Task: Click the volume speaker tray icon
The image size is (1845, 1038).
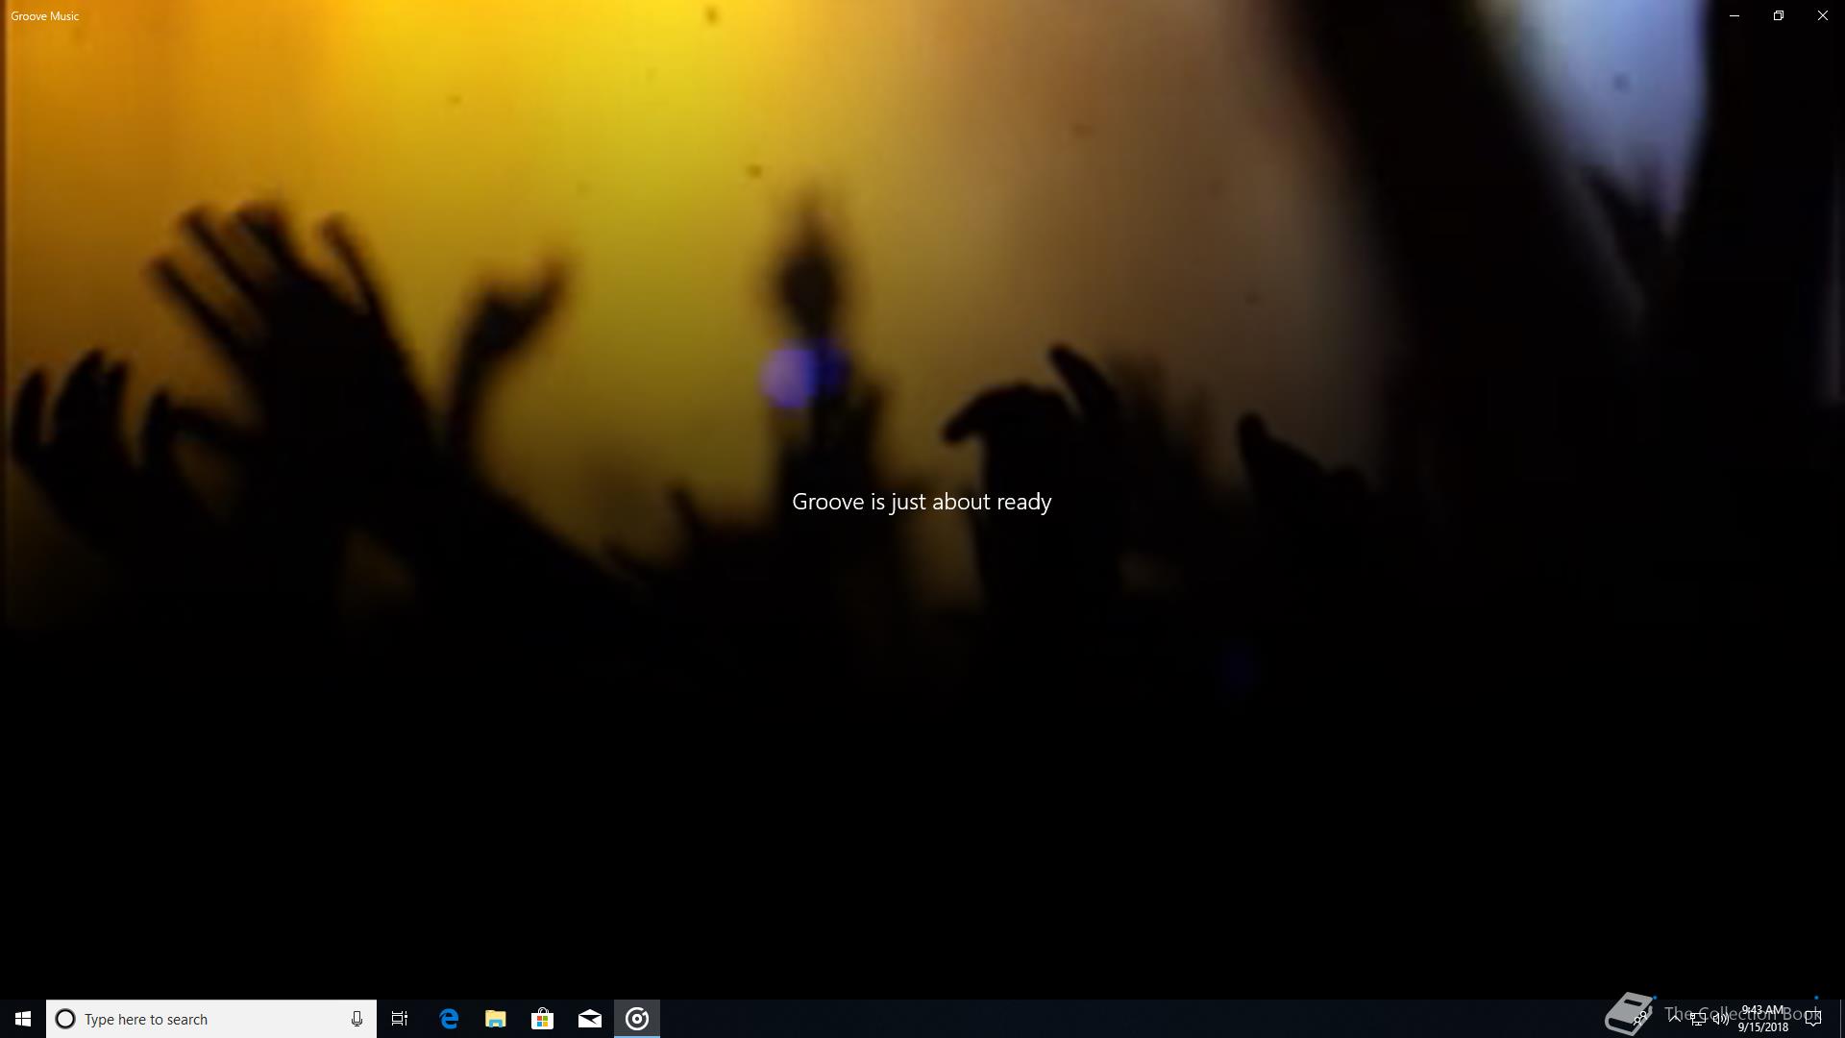Action: [1720, 1019]
